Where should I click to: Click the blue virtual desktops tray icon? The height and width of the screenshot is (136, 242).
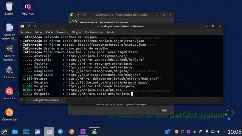coord(168,132)
